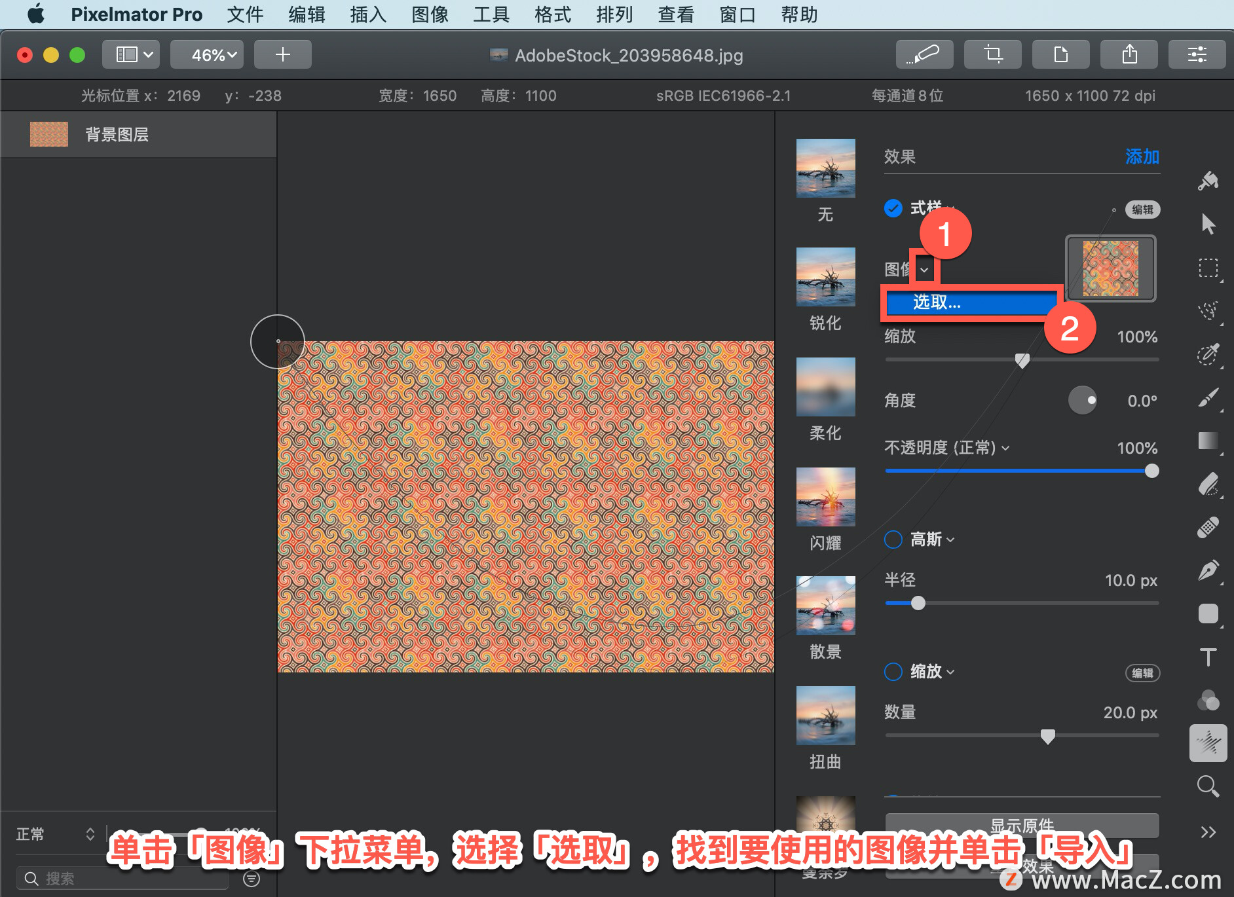Open the 46% zoom dropdown

(x=207, y=54)
